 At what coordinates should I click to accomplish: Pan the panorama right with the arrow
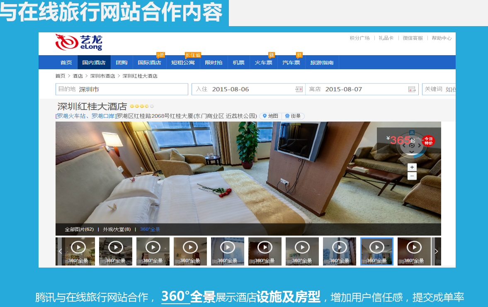coord(420,145)
